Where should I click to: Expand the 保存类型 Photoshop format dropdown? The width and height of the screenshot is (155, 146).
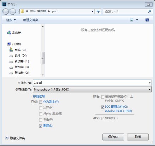click(92, 89)
